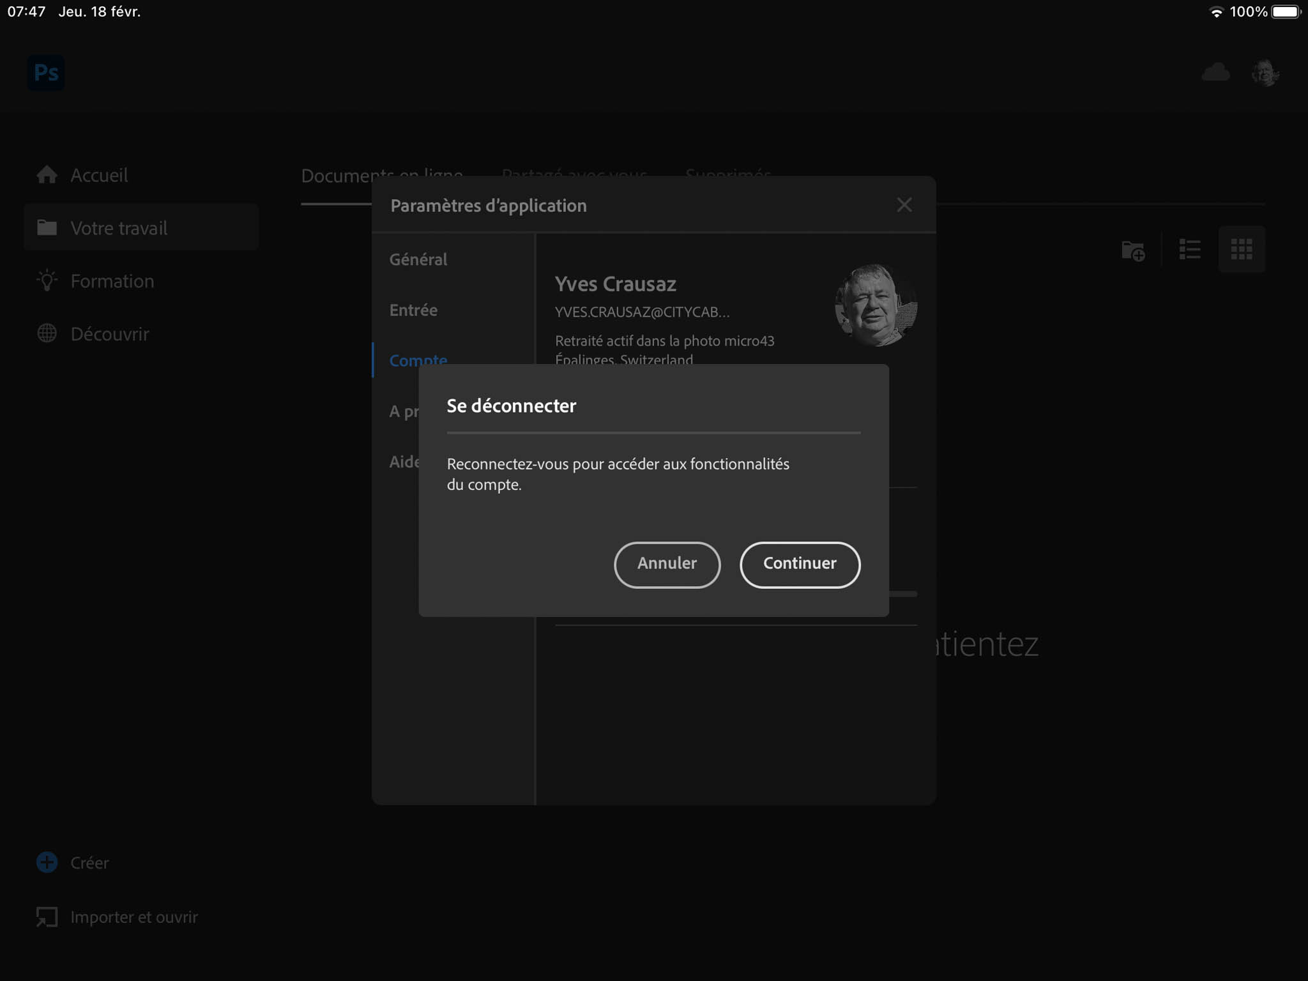
Task: Click the home icon beside Accueil
Action: click(47, 174)
